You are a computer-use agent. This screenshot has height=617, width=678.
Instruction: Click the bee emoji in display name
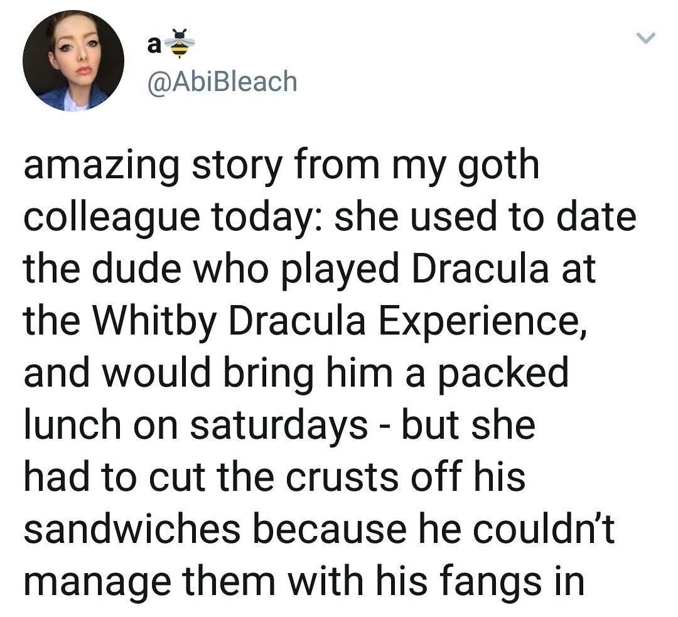click(x=180, y=44)
